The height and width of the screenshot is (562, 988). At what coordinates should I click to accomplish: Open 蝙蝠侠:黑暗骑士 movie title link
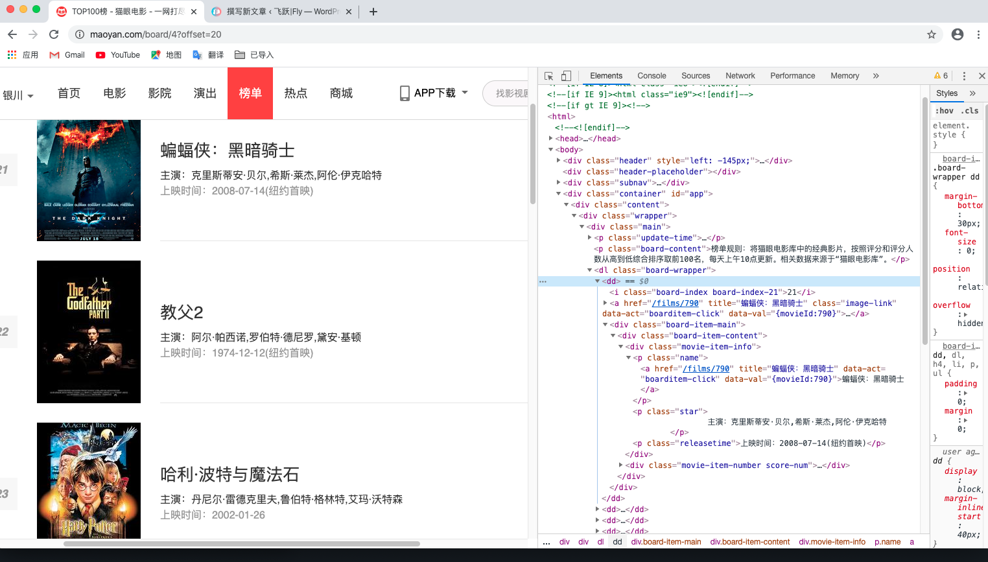click(x=228, y=150)
